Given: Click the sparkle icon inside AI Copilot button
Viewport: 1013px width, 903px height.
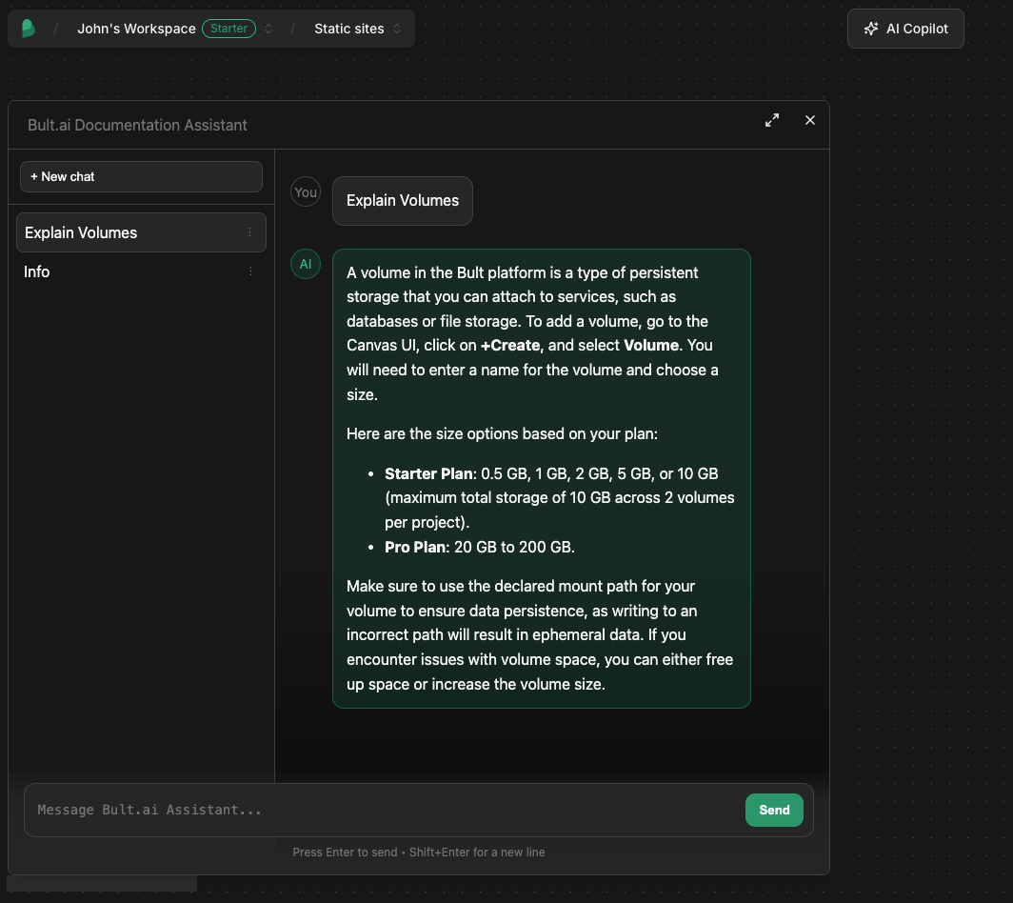Looking at the screenshot, I should (x=871, y=28).
